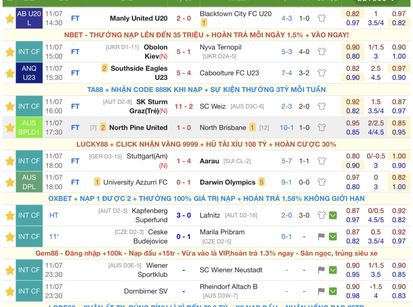Open live score 0 - 1 Ceske Budejovice

183,237
